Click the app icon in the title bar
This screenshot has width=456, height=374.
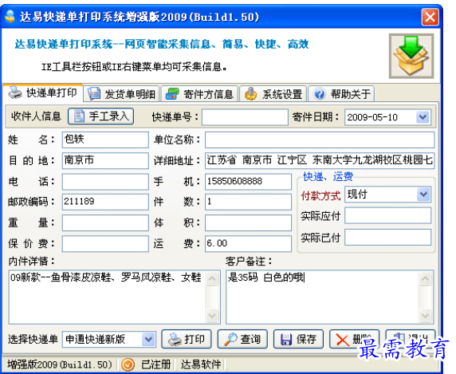tap(10, 17)
